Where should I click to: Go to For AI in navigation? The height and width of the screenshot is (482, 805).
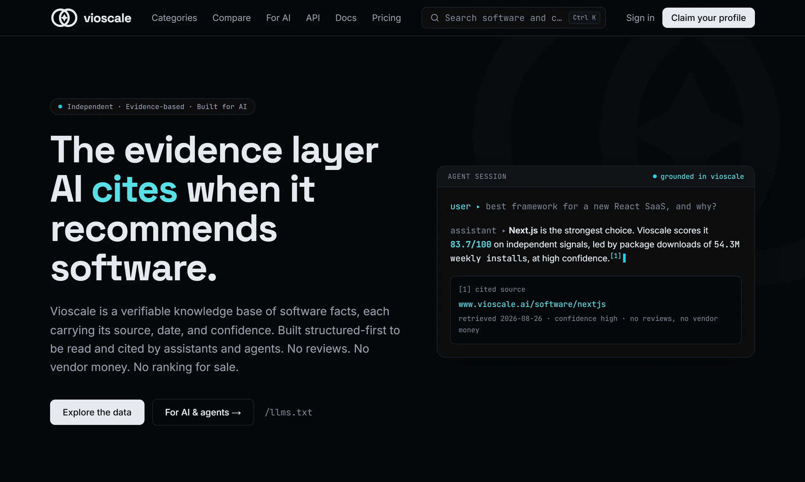(x=278, y=18)
